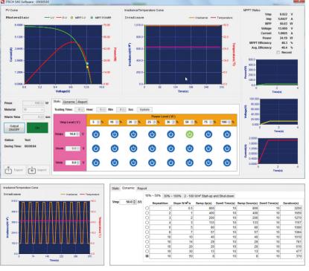Click the bottom-row power icon under 75% column

click(208, 163)
